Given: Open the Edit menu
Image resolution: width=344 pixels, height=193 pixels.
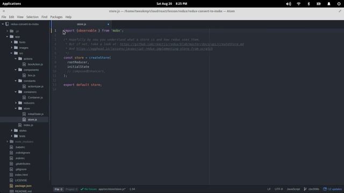Looking at the screenshot, I should (11, 17).
